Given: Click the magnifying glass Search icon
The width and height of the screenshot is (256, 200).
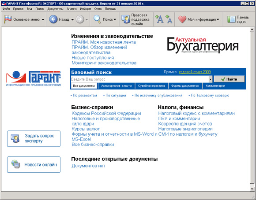Looking at the screenshot, I should 97,19.
